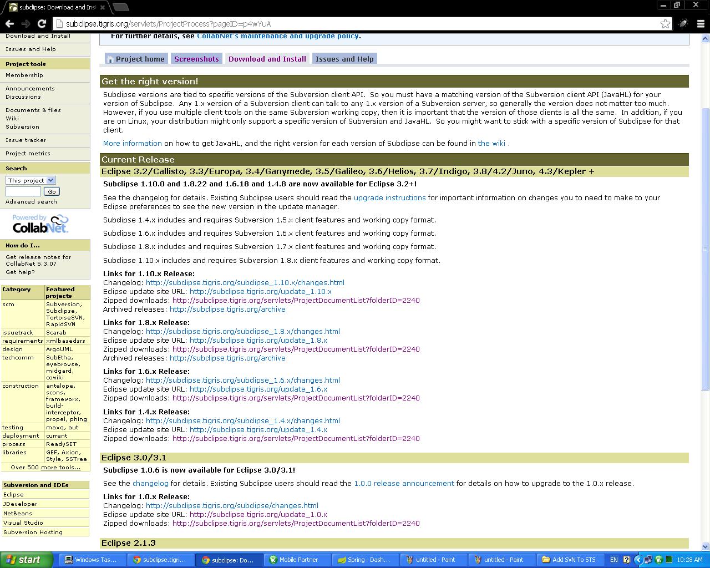Open CollabNet's maintenance and upgrade policy

(x=278, y=35)
